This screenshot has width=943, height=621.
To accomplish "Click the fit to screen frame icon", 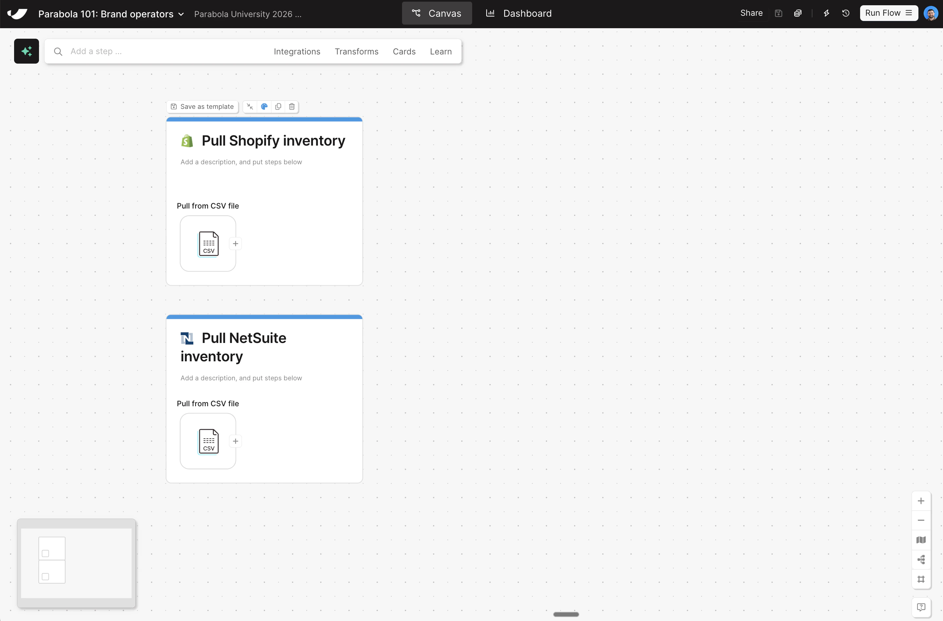I will pos(921,579).
